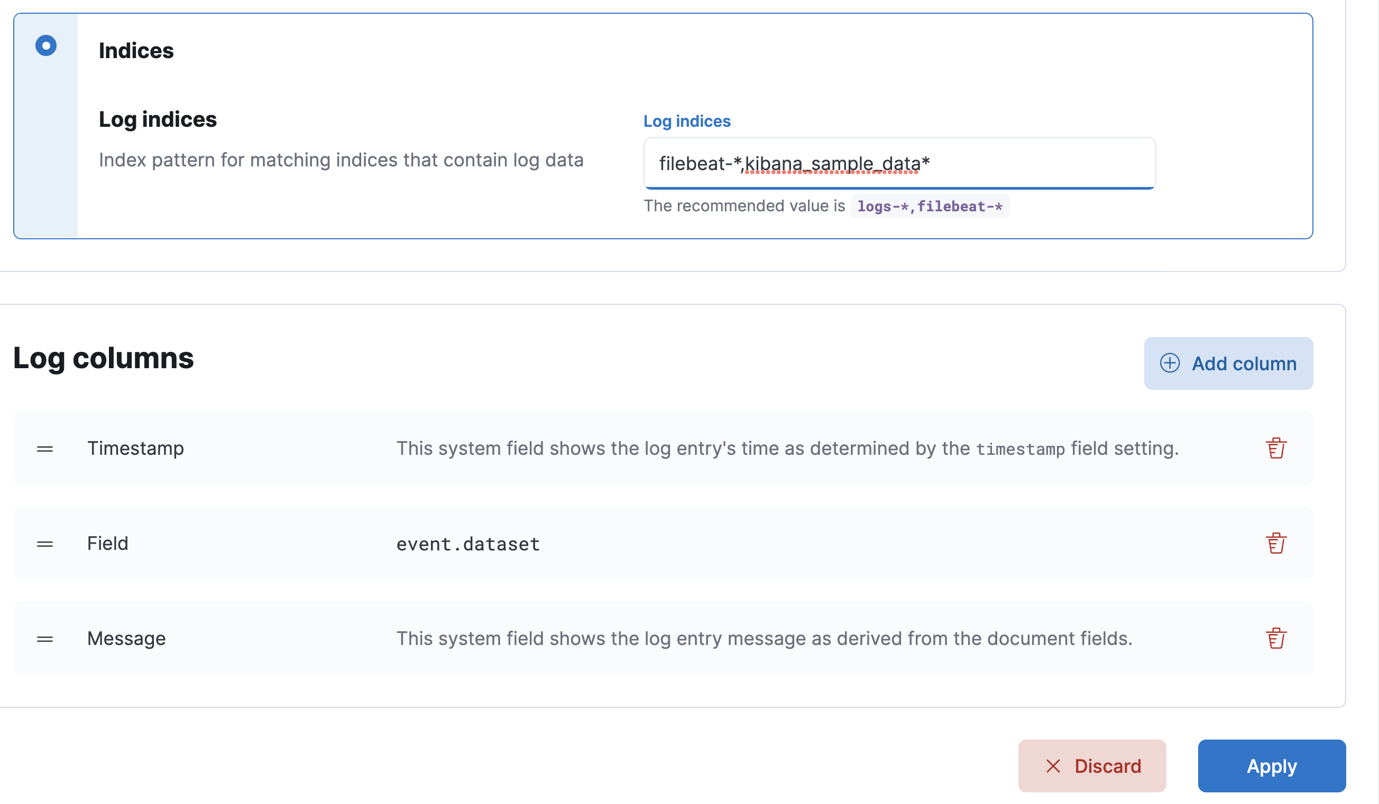Delete the Message log column

(x=1276, y=638)
